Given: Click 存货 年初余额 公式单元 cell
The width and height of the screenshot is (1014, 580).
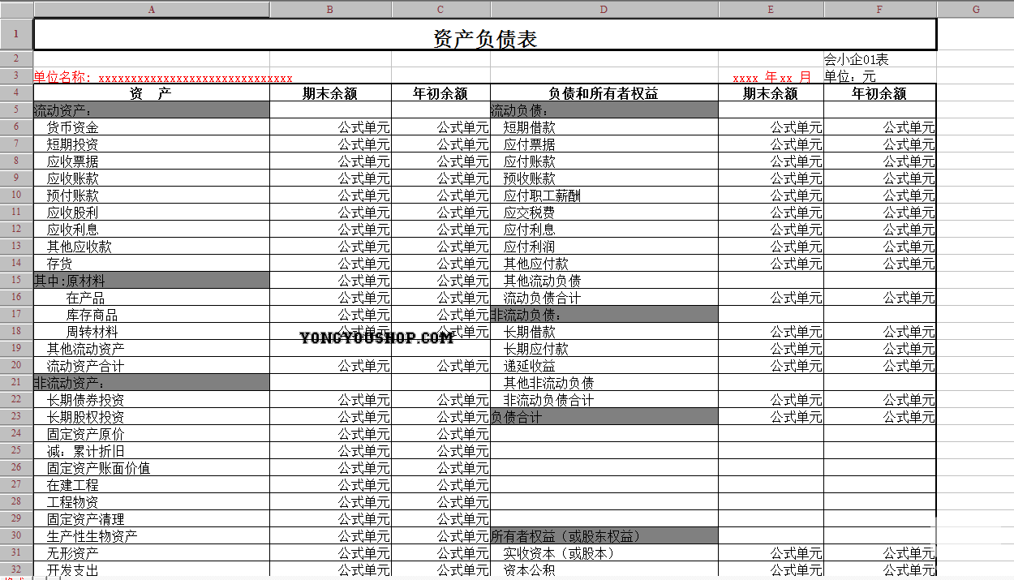Looking at the screenshot, I should [440, 263].
